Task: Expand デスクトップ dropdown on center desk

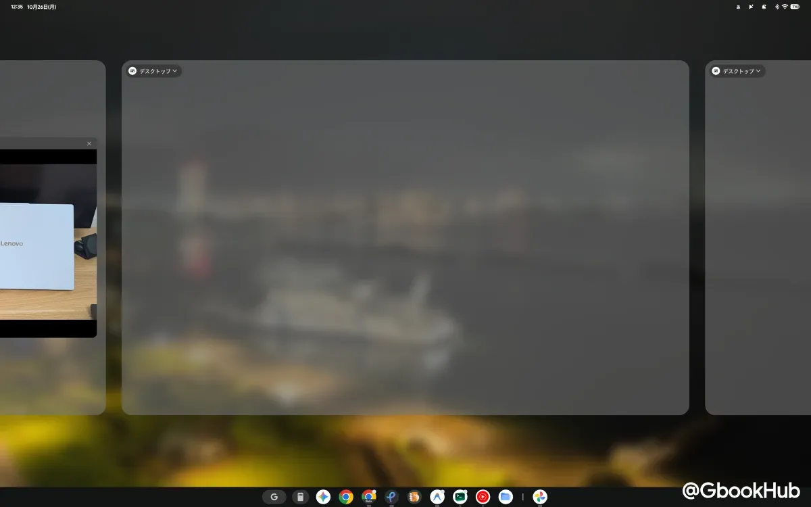Action: click(x=154, y=71)
